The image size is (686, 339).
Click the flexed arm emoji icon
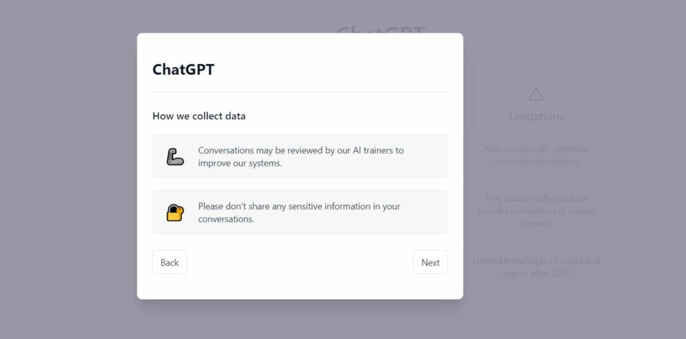(175, 156)
